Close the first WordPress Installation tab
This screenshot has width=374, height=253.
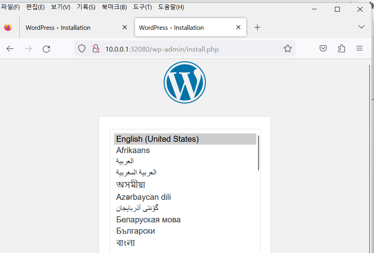pos(125,27)
